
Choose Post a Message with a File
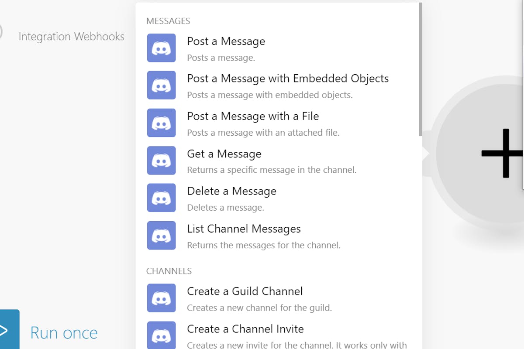pyautogui.click(x=253, y=116)
